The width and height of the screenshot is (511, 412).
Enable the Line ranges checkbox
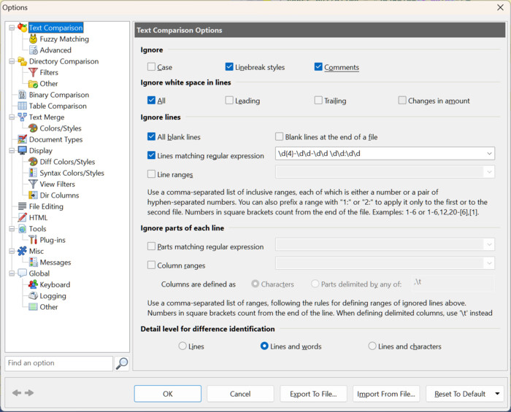click(151, 174)
